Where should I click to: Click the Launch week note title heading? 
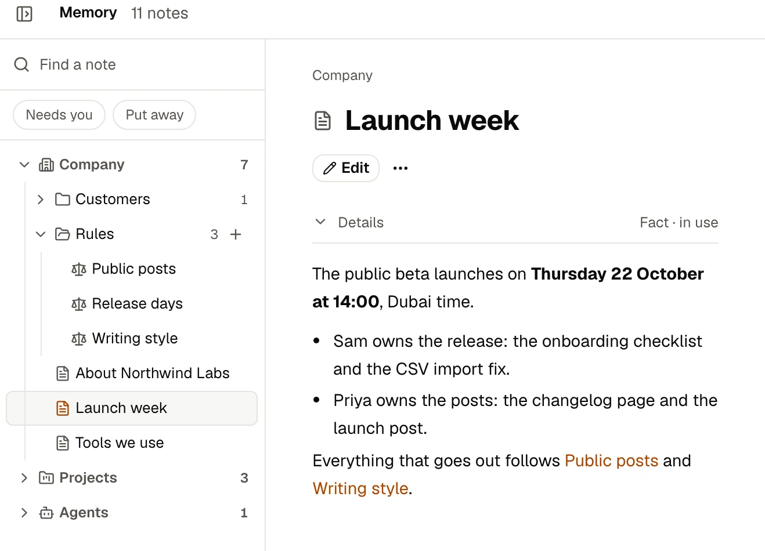(x=432, y=121)
